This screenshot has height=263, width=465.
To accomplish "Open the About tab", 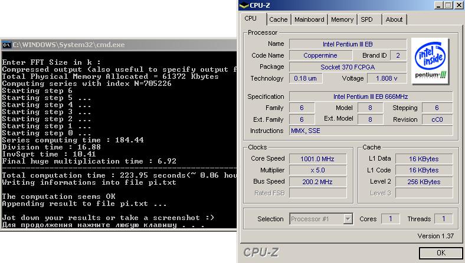I will [x=394, y=19].
